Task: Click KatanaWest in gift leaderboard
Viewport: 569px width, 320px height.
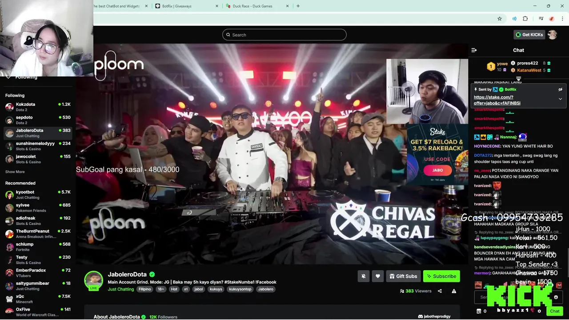Action: [x=529, y=70]
